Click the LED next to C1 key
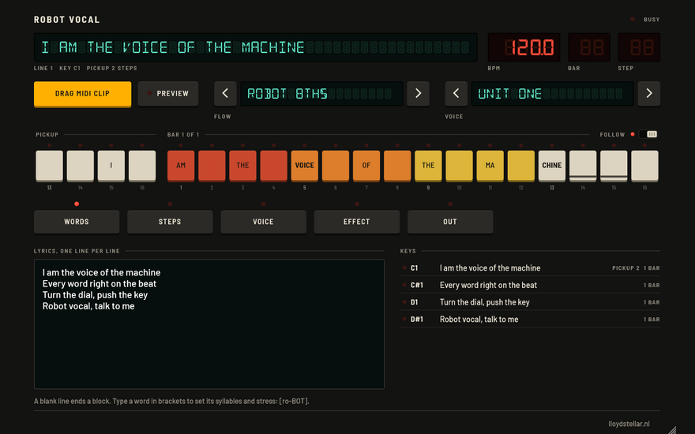695x434 pixels. 404,268
